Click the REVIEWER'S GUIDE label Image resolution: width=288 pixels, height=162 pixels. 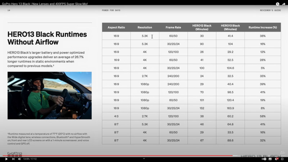pos(270,10)
